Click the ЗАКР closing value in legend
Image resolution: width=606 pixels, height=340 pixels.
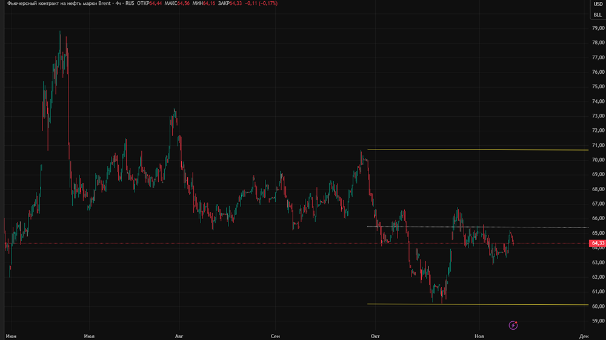pyautogui.click(x=237, y=4)
